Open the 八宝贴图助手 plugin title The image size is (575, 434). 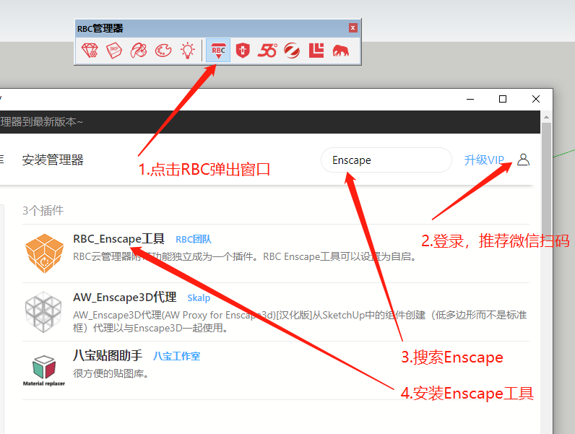pyautogui.click(x=108, y=355)
